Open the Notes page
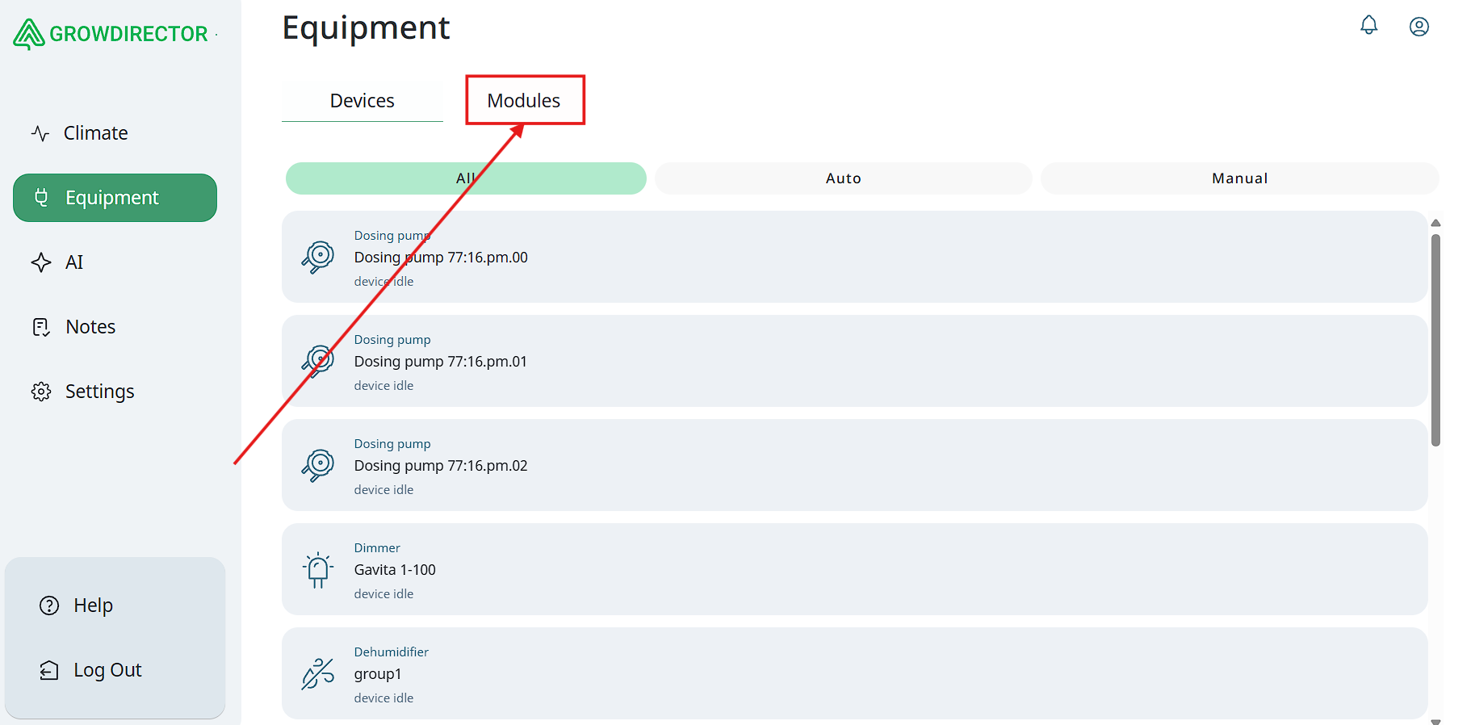1475x725 pixels. point(90,327)
